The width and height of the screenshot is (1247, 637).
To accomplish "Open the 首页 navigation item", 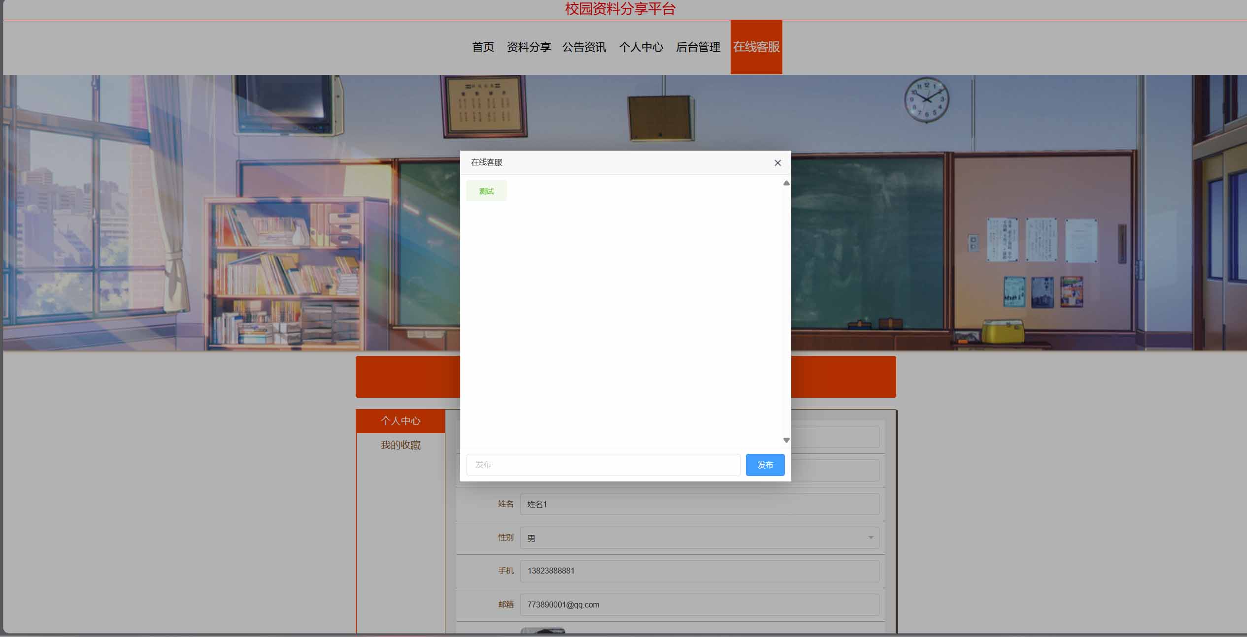I will tap(483, 47).
